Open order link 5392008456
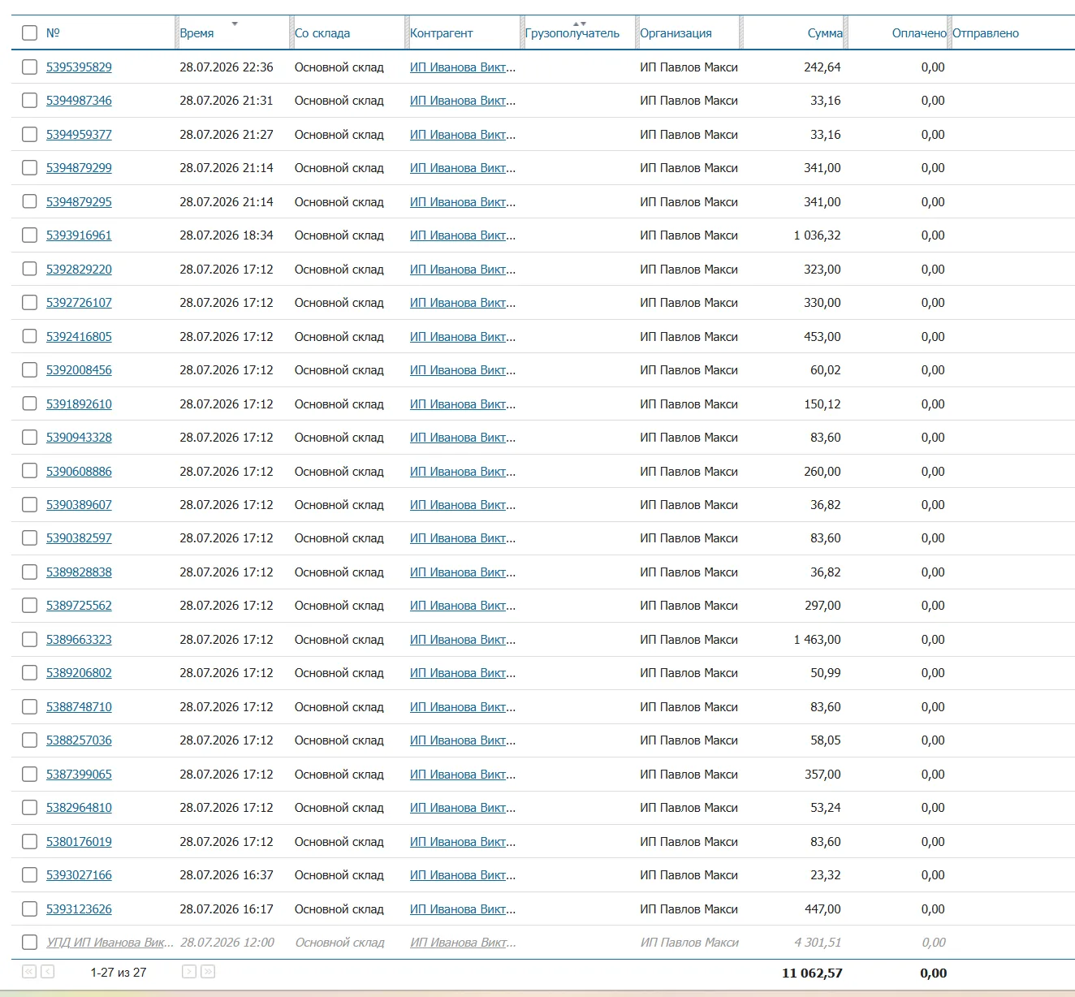The width and height of the screenshot is (1075, 997). point(79,370)
